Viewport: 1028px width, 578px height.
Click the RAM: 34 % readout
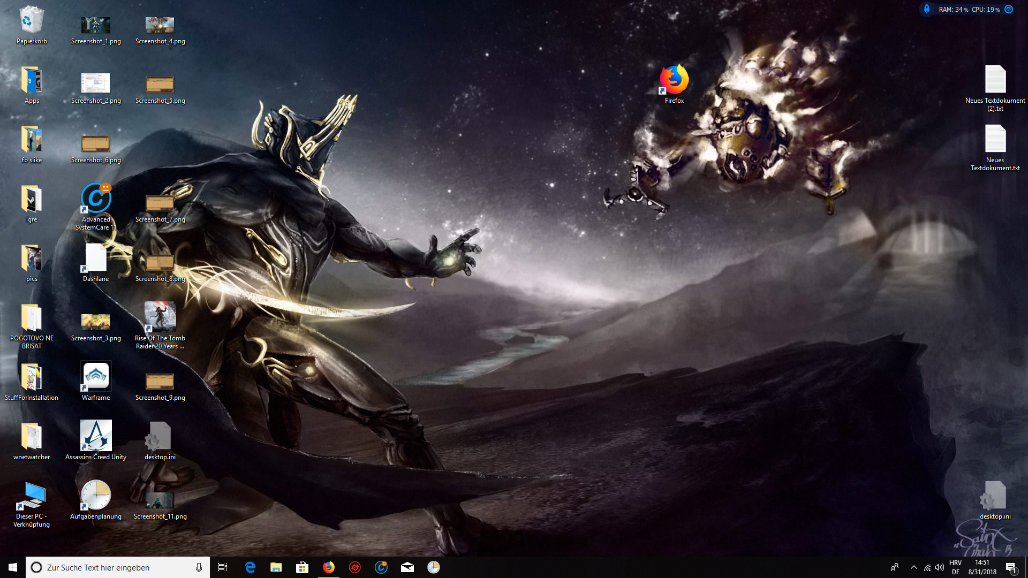pyautogui.click(x=953, y=10)
